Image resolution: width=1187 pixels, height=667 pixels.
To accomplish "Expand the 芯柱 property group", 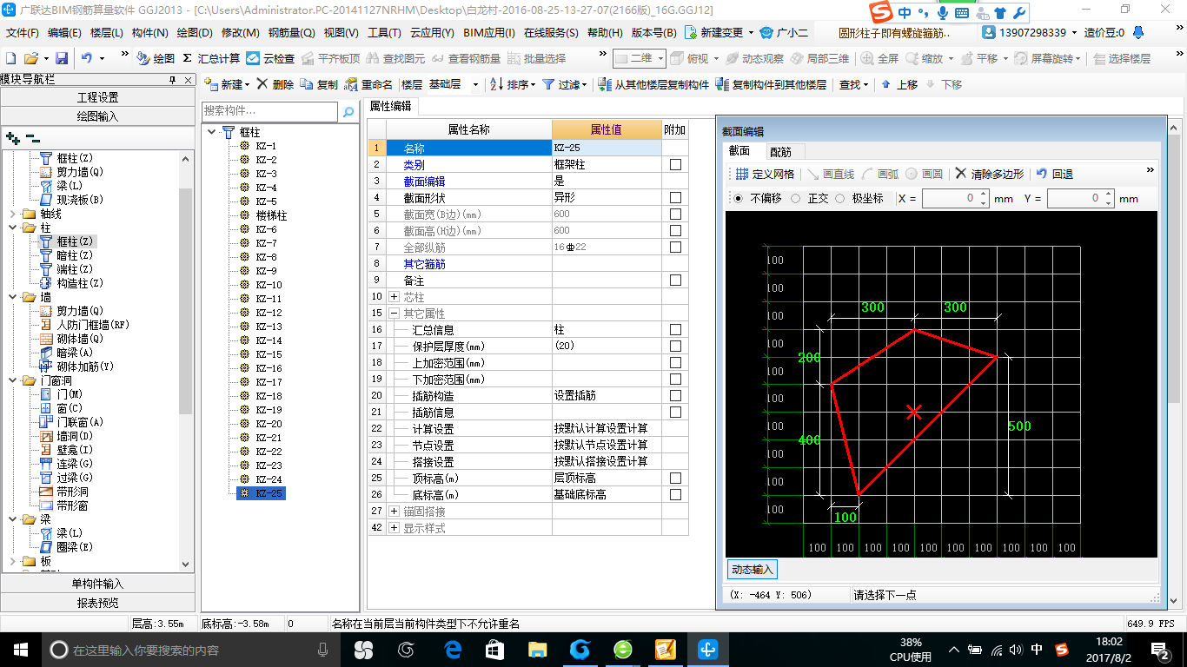I will point(394,296).
